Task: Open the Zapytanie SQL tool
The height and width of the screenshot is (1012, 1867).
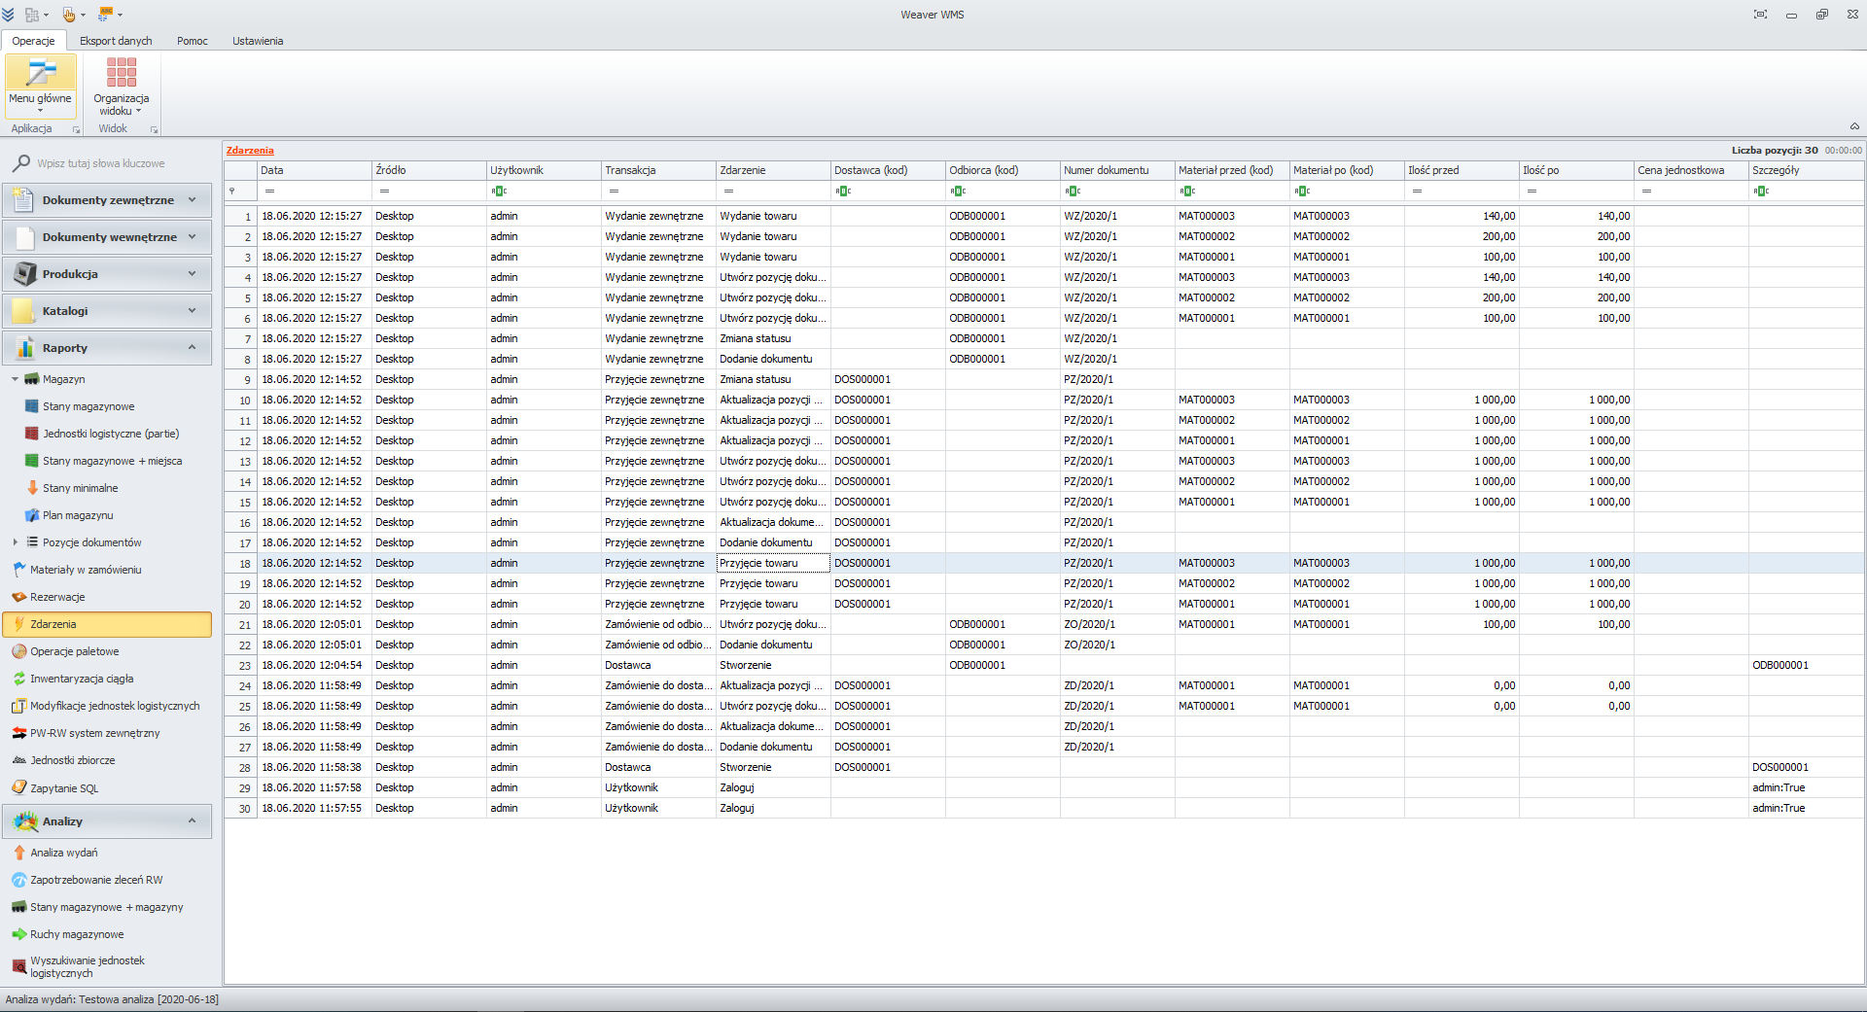Action: coord(64,788)
